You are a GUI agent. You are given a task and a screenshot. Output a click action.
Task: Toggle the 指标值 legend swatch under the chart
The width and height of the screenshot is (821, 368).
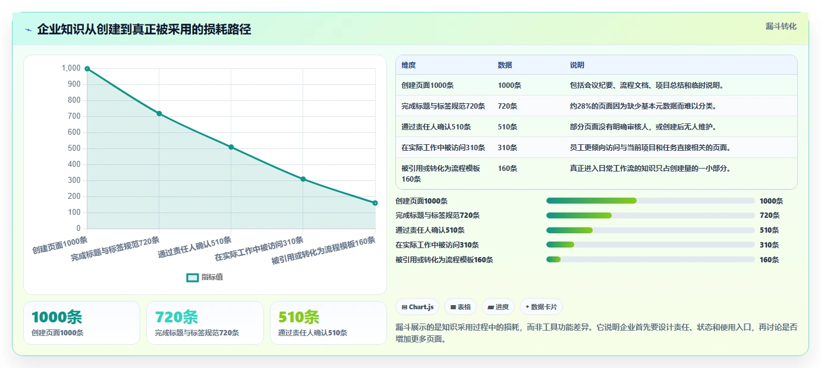[x=193, y=277]
